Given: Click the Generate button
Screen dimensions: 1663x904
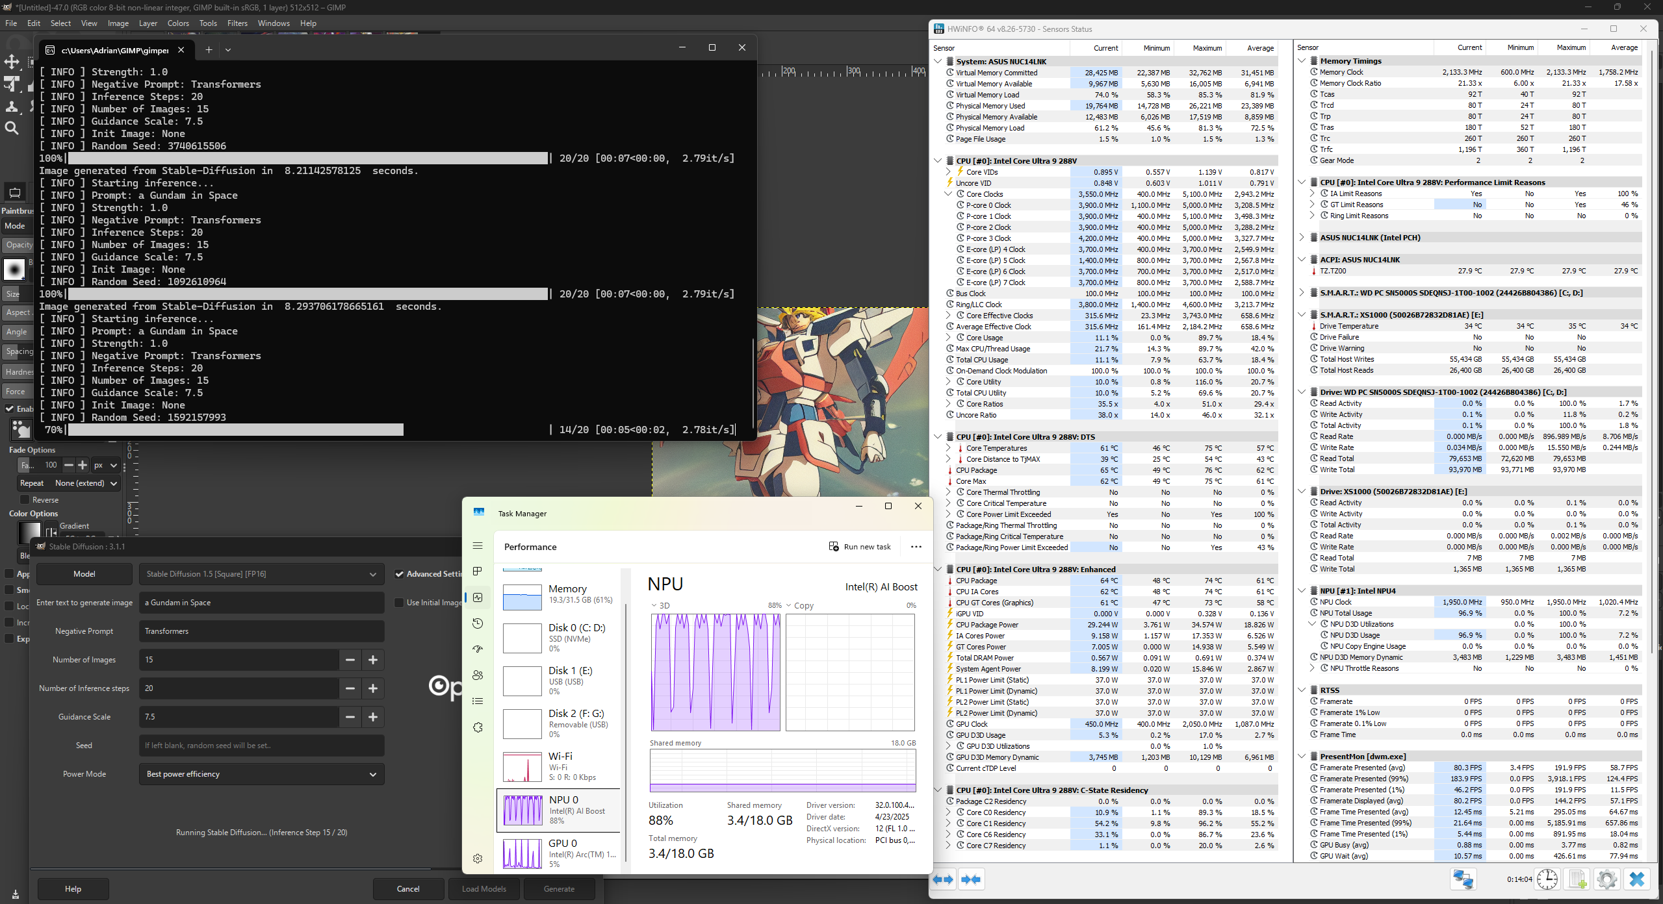Looking at the screenshot, I should 559,889.
